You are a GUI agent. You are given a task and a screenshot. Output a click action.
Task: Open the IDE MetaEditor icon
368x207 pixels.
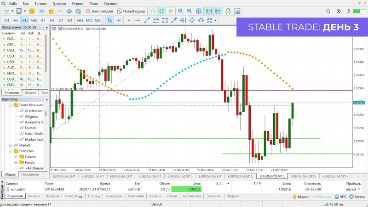(x=42, y=11)
